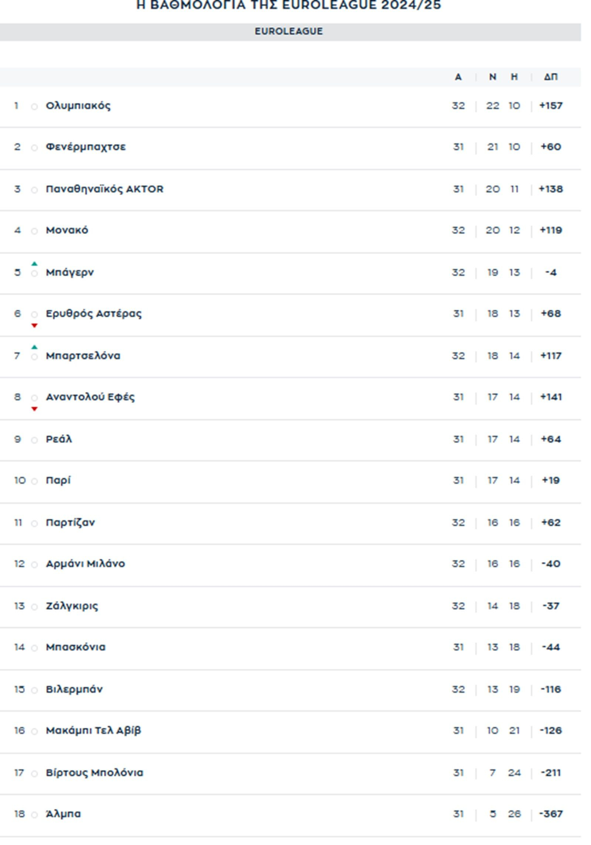Click the Η losses column header
591x845 pixels.
point(514,77)
